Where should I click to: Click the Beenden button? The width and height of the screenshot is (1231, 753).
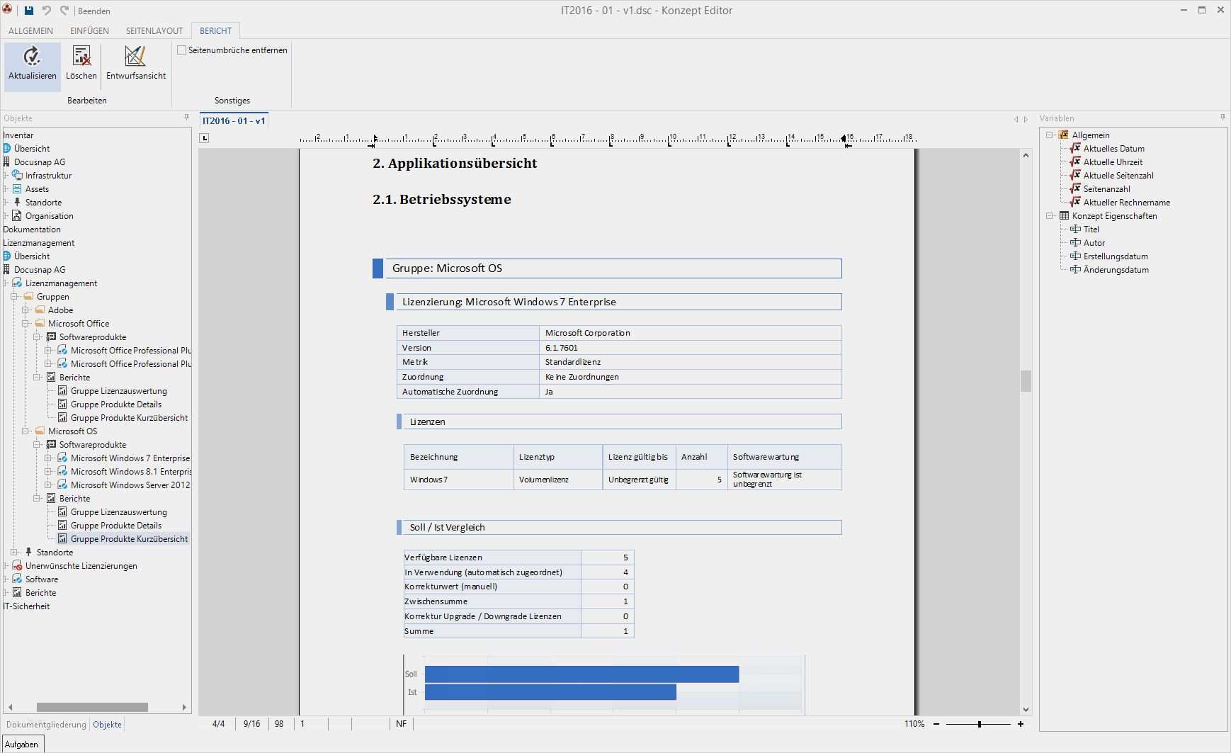(x=93, y=11)
